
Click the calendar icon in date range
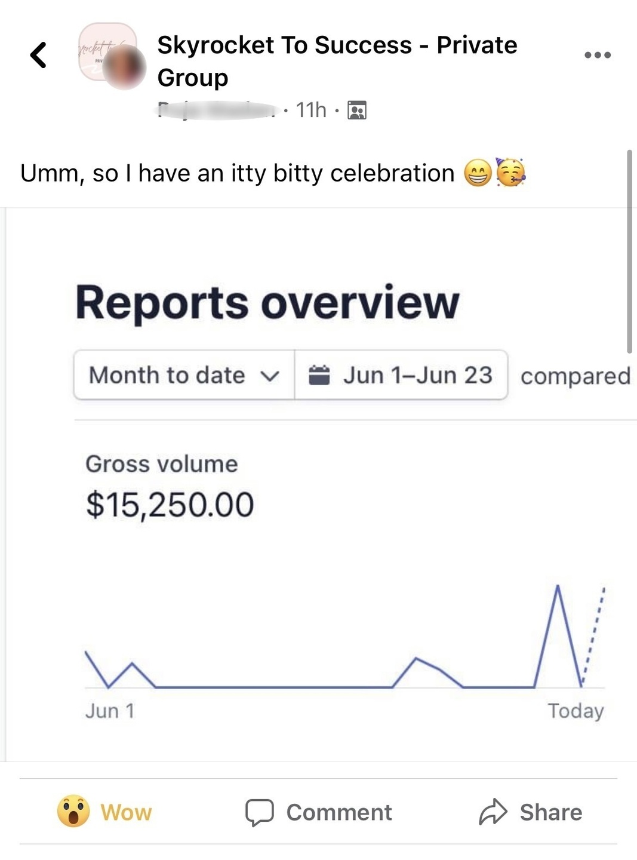tap(319, 375)
